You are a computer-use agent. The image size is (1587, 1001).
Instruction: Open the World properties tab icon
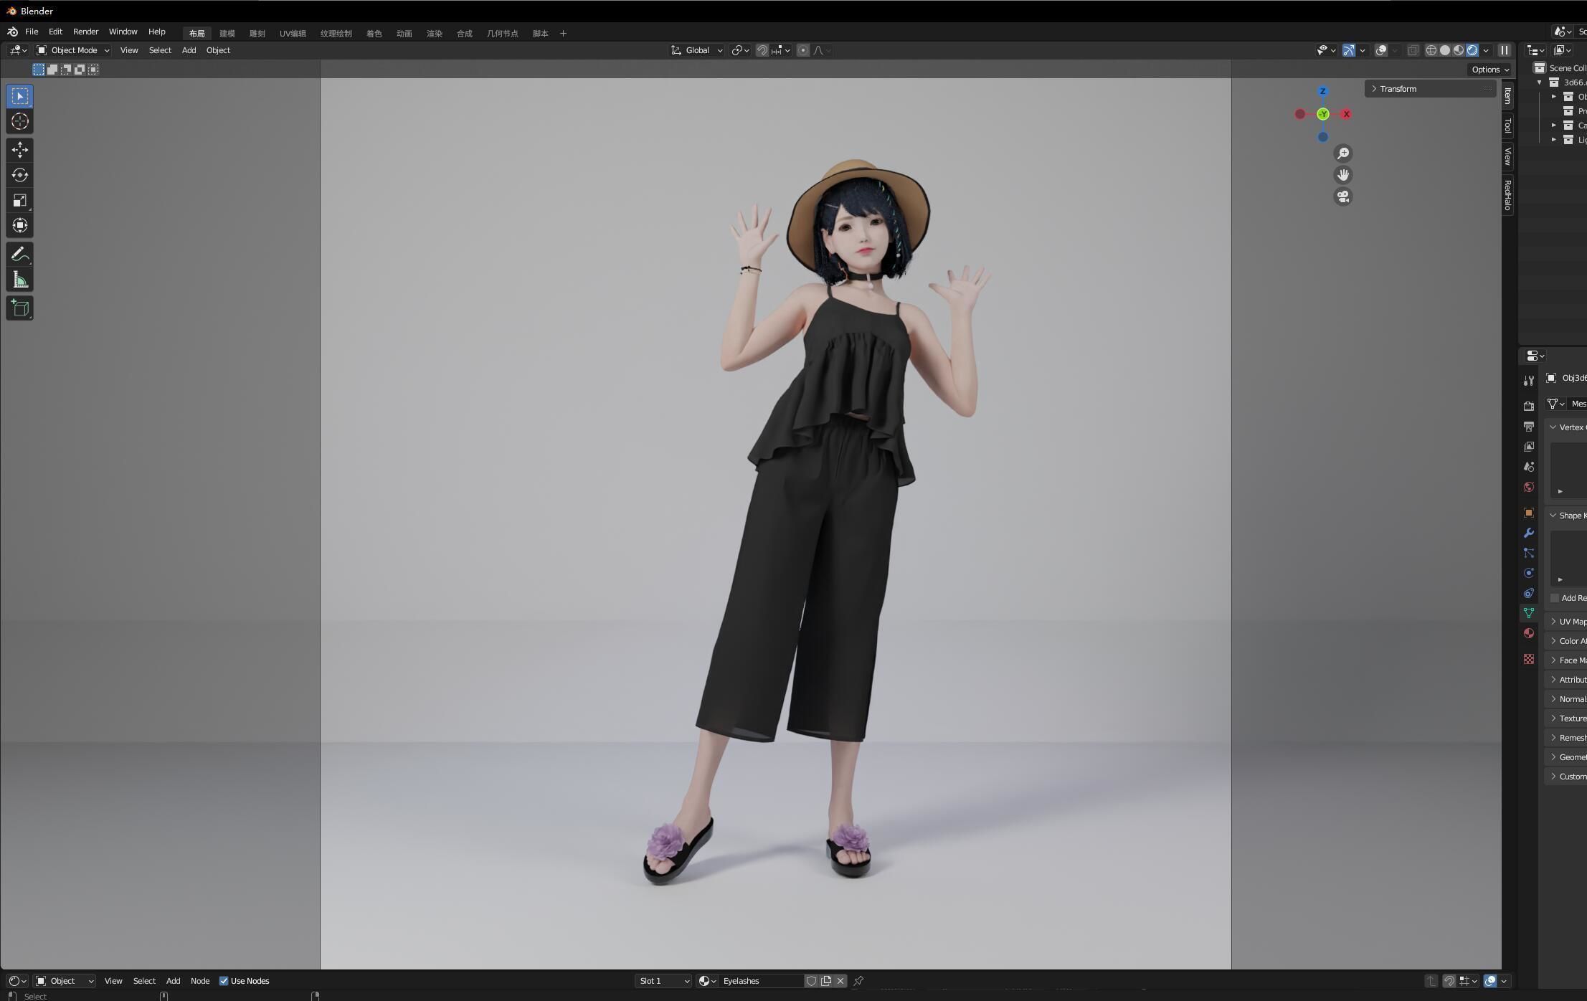[x=1528, y=487]
